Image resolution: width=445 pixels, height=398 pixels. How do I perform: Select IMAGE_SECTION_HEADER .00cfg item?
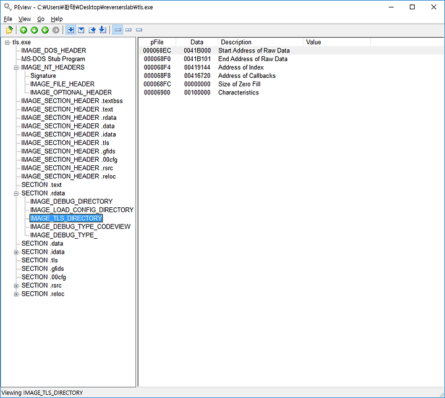pos(69,159)
